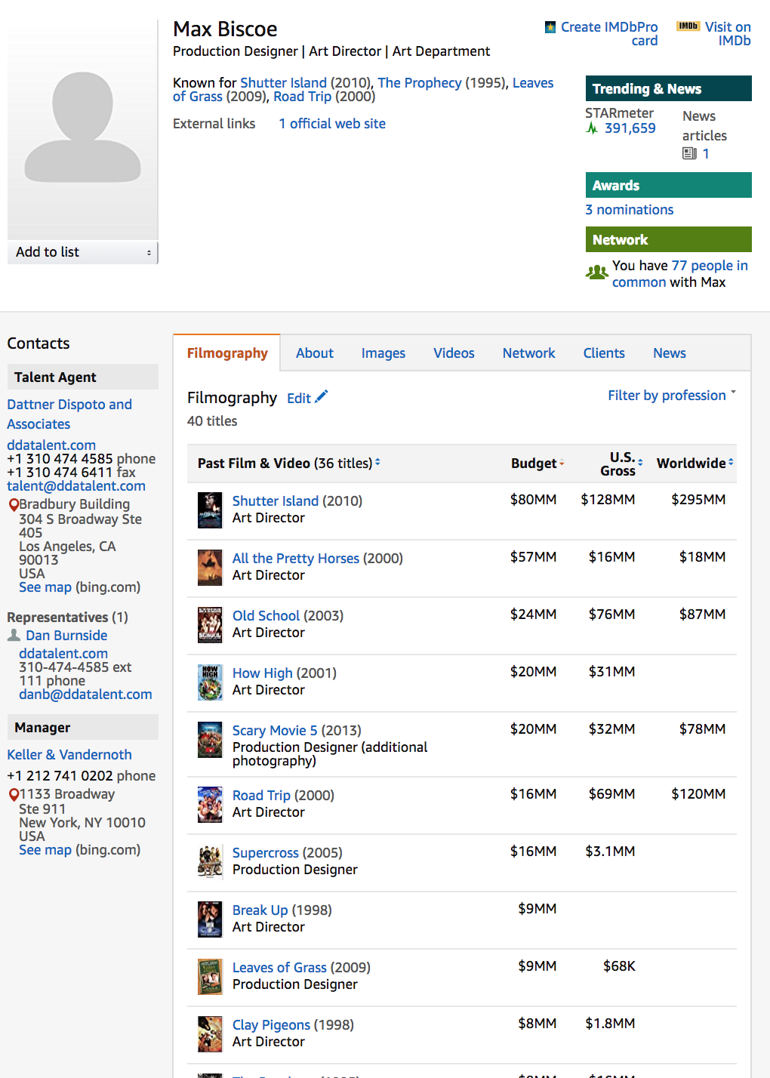This screenshot has width=770, height=1078.
Task: Click the 77 people in common link
Action: [679, 273]
